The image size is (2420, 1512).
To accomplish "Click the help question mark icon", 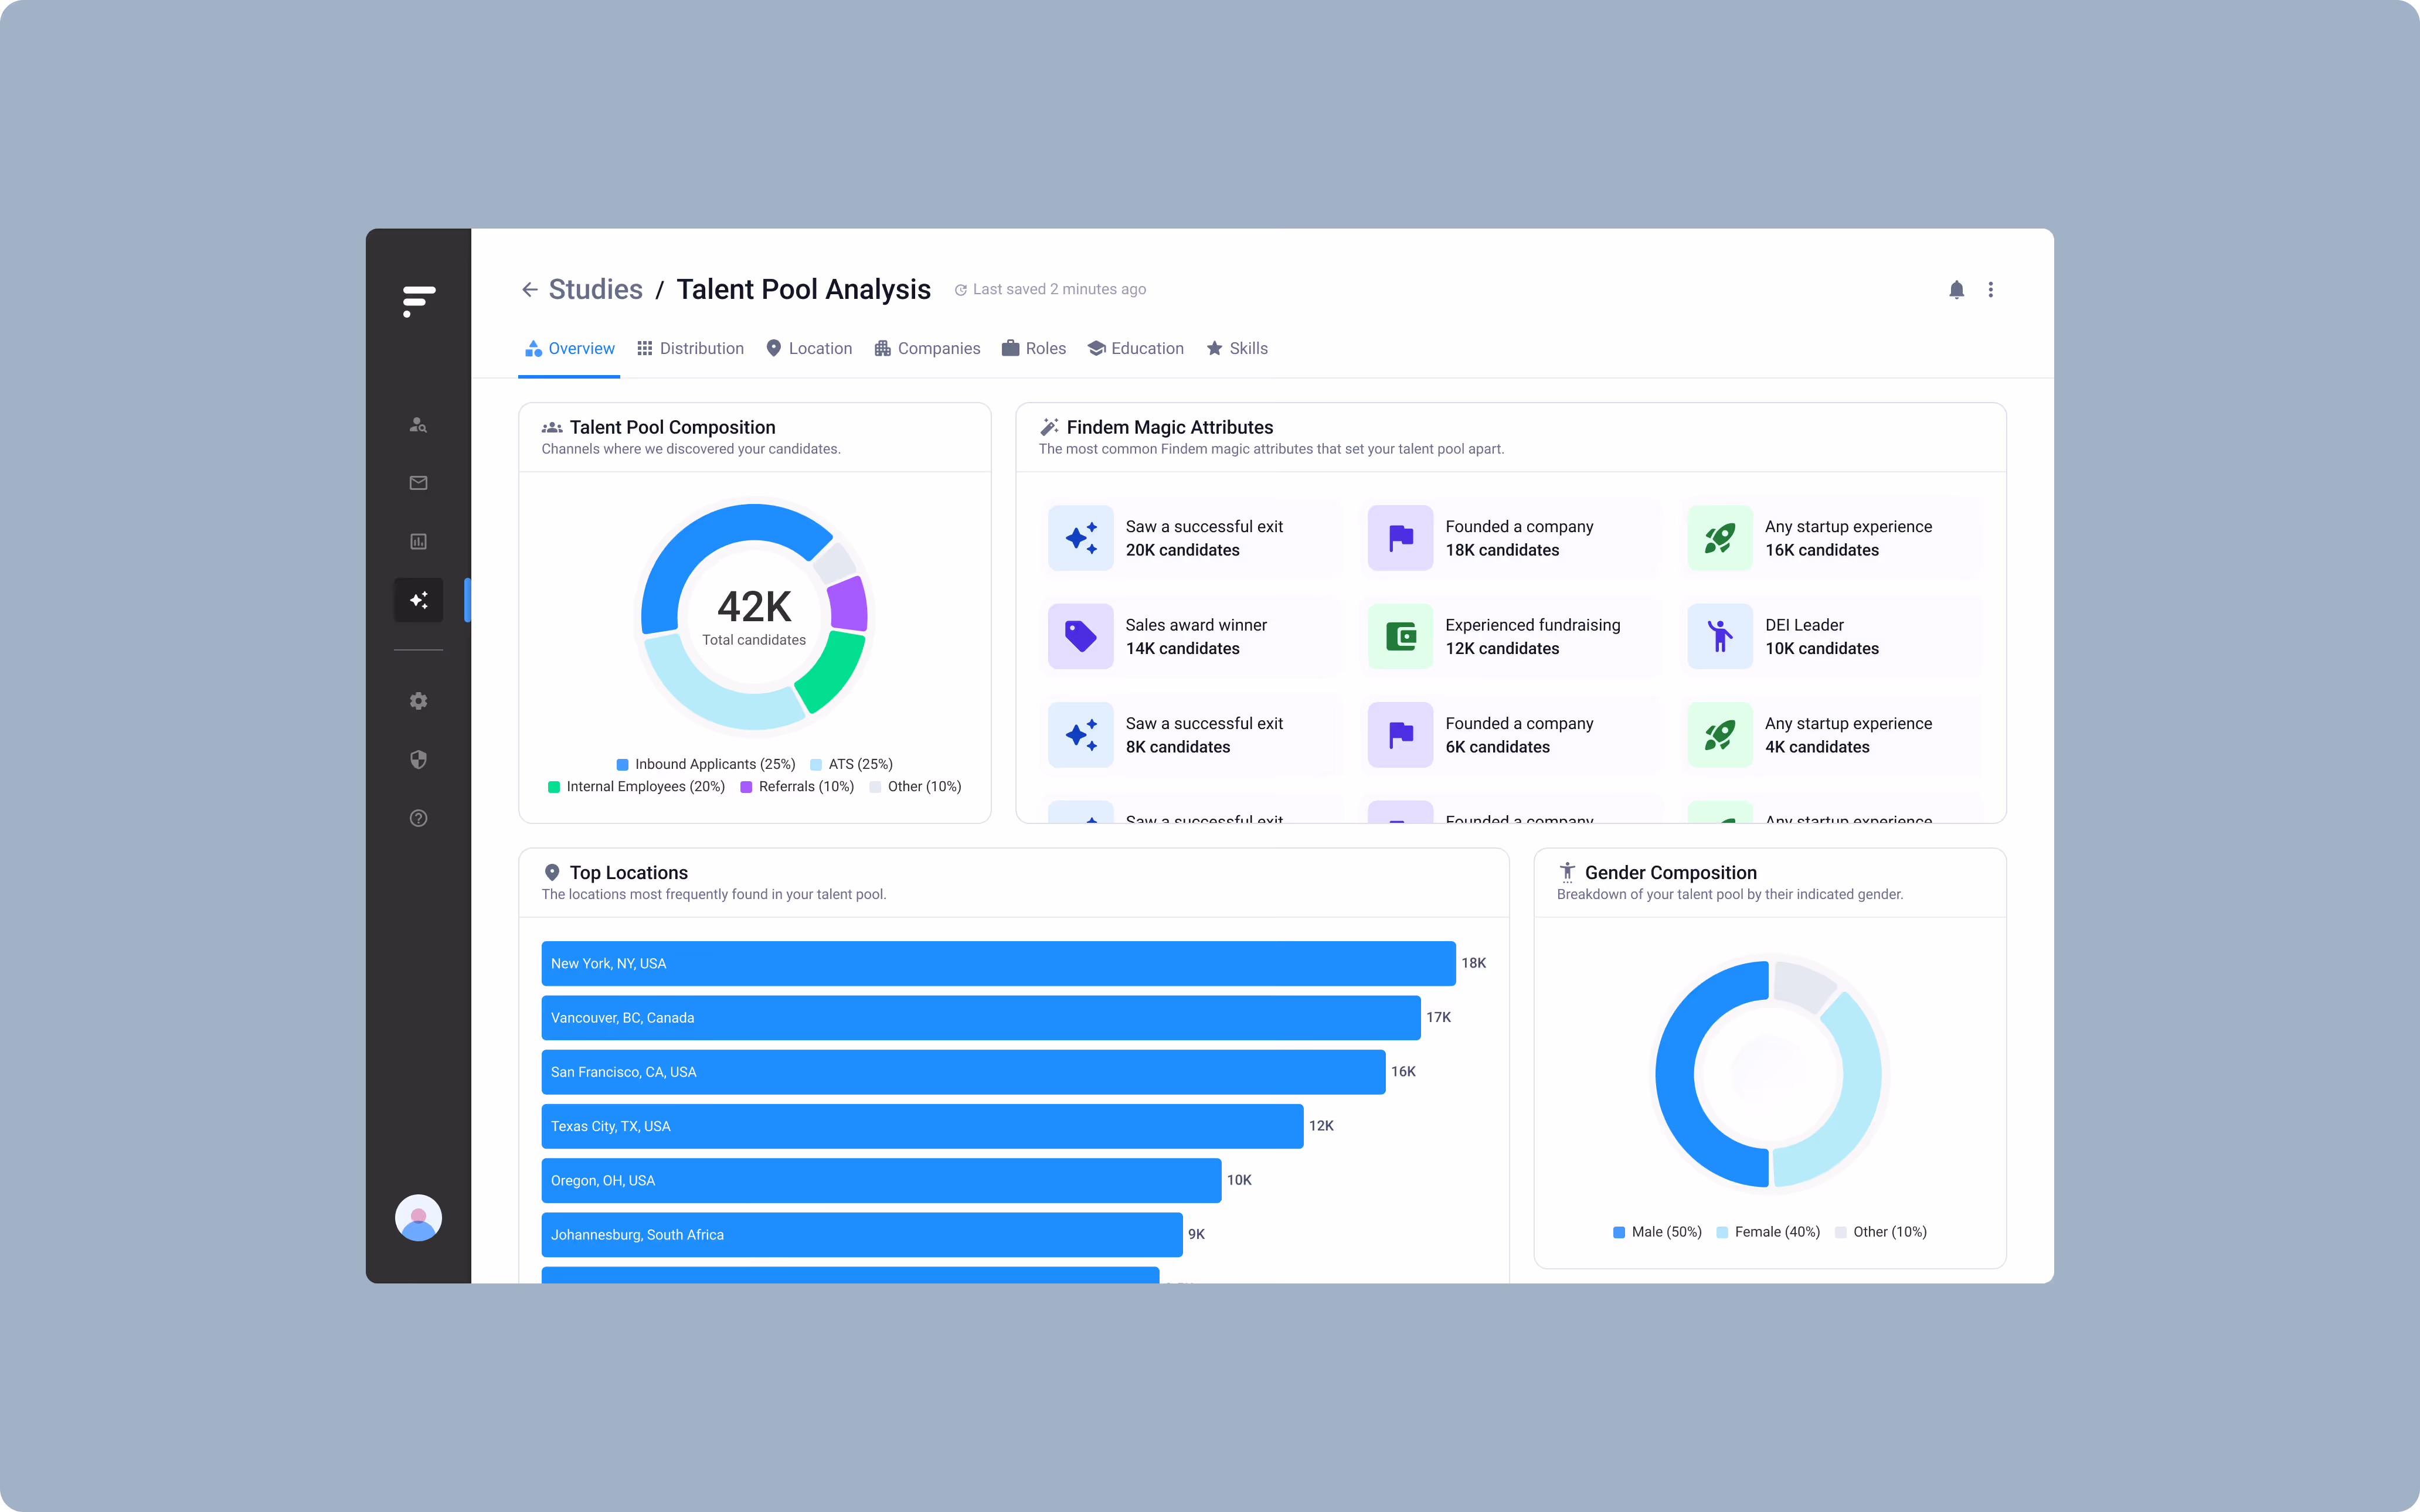I will [418, 818].
